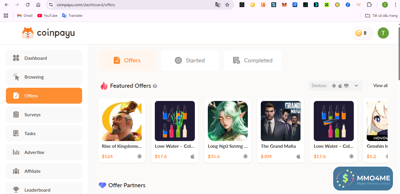Image resolution: width=400 pixels, height=194 pixels.
Task: Bookmark this page with the star icon
Action: pos(227,5)
